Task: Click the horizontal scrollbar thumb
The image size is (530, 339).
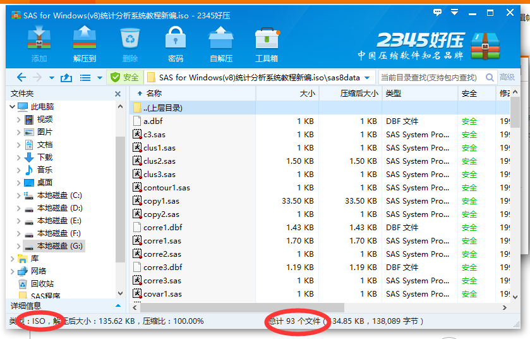Action: pyautogui.click(x=242, y=307)
